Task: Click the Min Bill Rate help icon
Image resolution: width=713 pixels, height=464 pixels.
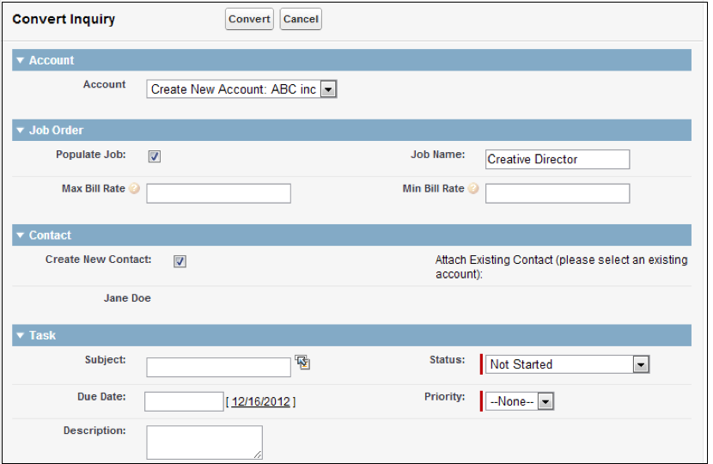Action: [x=473, y=189]
